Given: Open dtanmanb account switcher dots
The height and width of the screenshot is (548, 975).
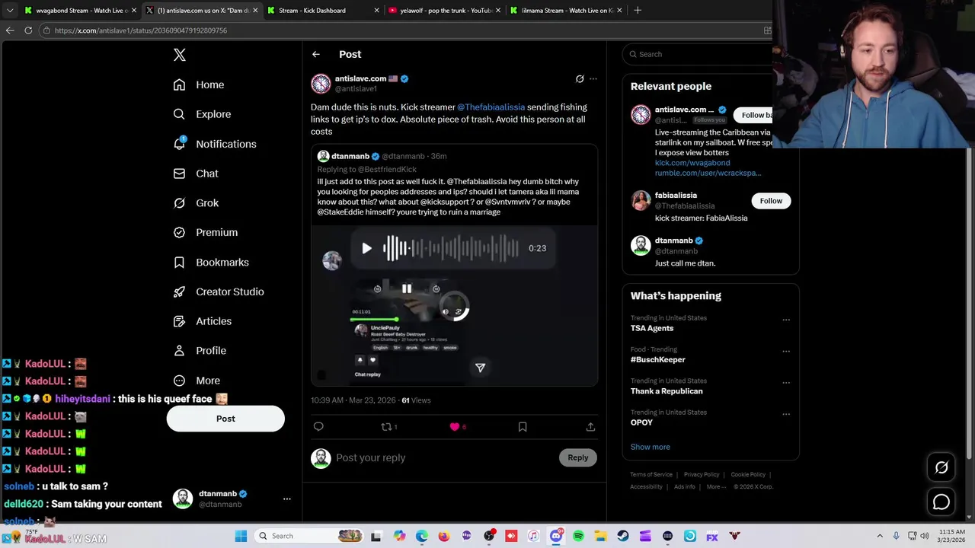Looking at the screenshot, I should (287, 499).
